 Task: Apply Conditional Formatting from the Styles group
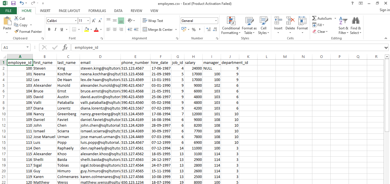pyautogui.click(x=231, y=25)
